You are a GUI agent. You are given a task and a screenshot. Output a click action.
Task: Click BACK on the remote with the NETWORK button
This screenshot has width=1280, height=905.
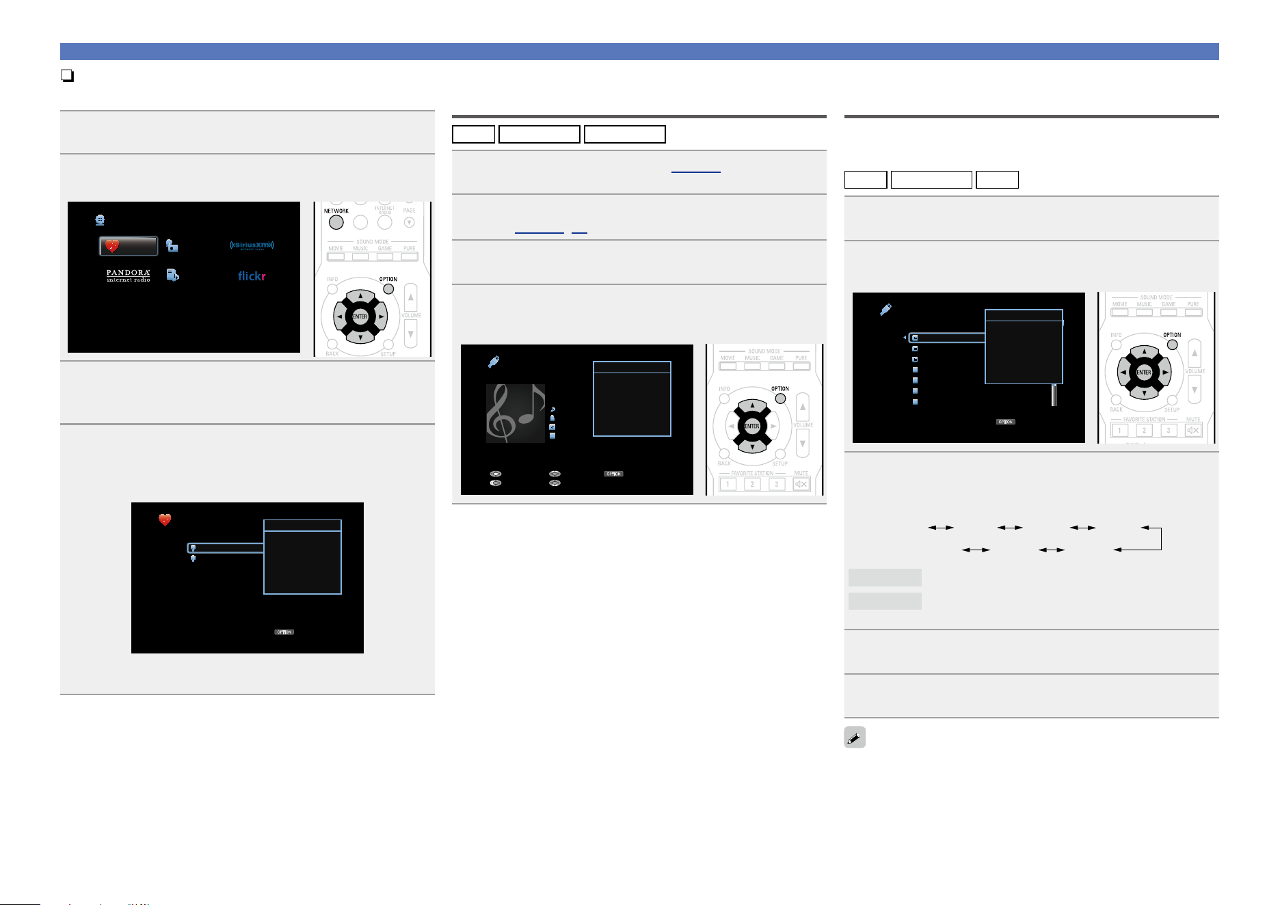[332, 345]
